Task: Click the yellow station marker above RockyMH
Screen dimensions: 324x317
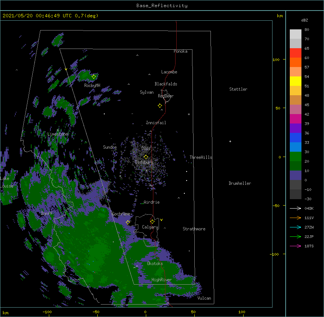Action: click(94, 76)
